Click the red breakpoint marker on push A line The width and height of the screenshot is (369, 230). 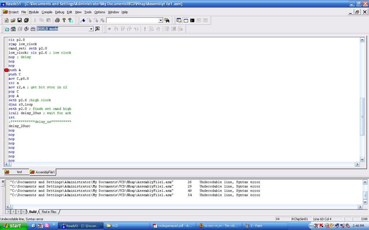[x=6, y=70]
